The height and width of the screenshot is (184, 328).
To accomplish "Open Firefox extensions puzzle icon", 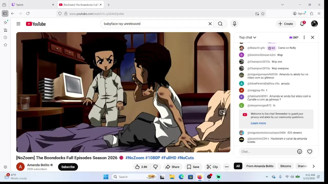I will (x=312, y=14).
